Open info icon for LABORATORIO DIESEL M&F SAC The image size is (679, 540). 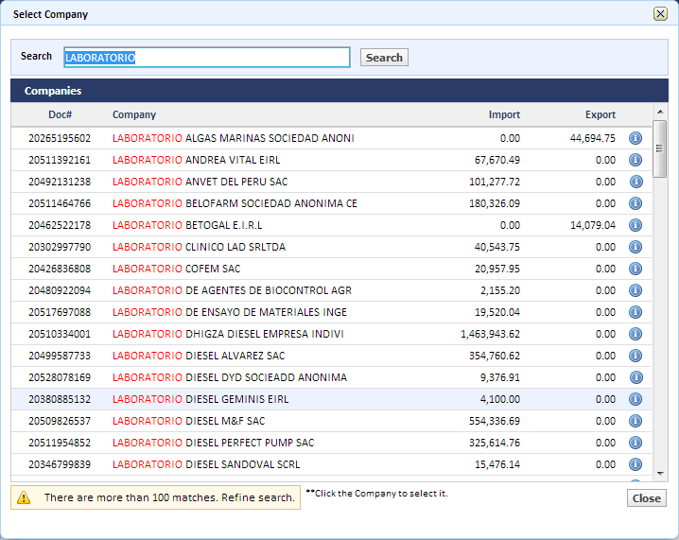[x=635, y=421]
